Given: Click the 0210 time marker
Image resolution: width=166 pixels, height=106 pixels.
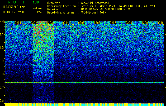Looking at the screenshot, I should point(160,23).
